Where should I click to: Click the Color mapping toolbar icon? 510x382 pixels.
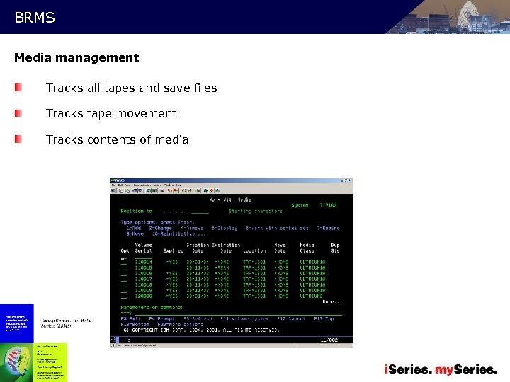tap(154, 191)
